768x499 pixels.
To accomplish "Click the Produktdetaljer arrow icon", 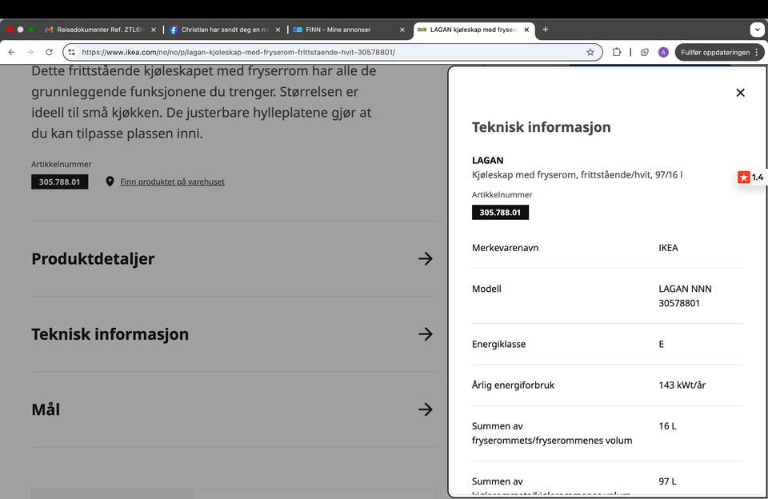I will (426, 258).
